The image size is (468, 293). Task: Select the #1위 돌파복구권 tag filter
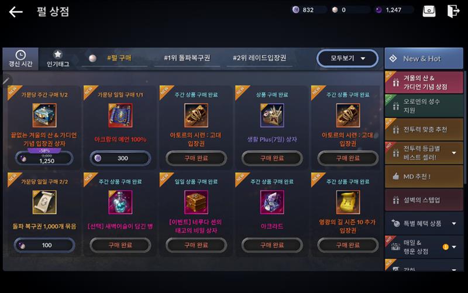click(187, 58)
